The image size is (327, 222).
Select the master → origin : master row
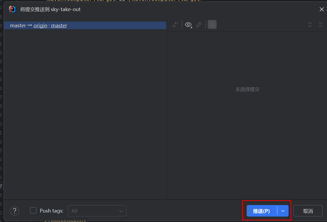85,25
